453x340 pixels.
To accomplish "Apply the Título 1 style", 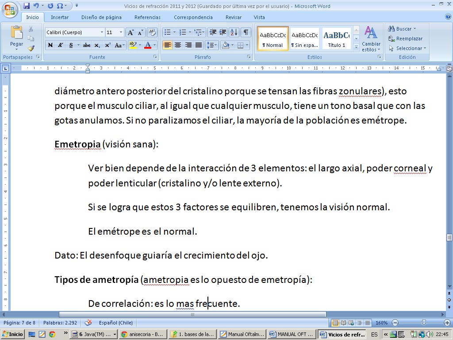I will pos(337,39).
